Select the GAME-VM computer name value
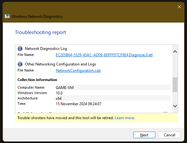This screenshot has width=187, height=143. pyautogui.click(x=65, y=88)
